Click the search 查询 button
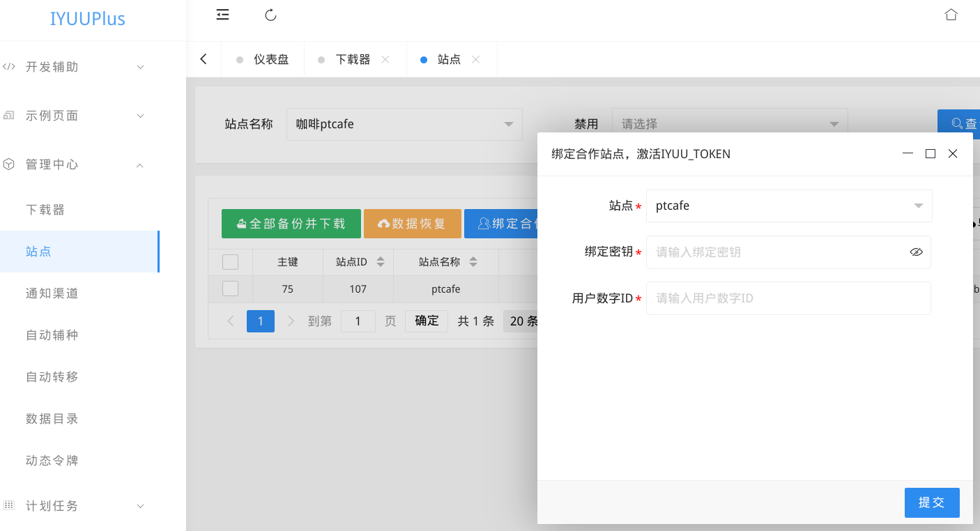Image resolution: width=980 pixels, height=531 pixels. [x=959, y=124]
